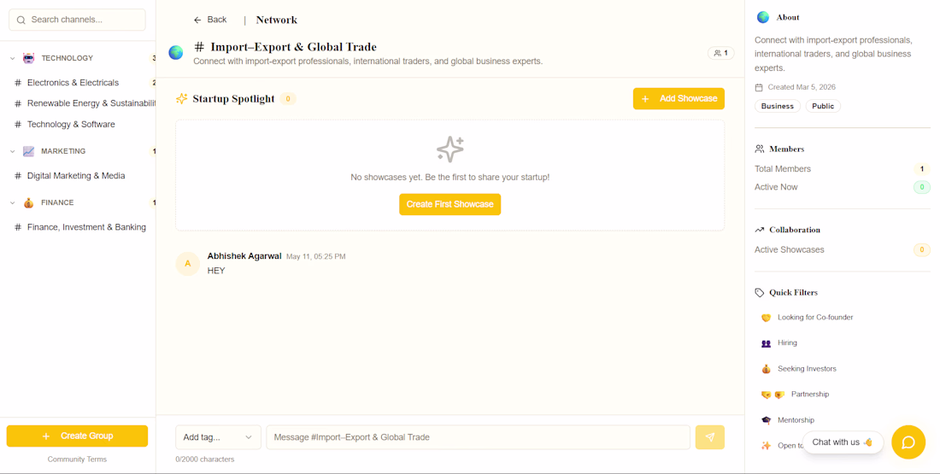
Task: Click the sparkle icon beside Startup Spotlight
Action: tap(182, 99)
